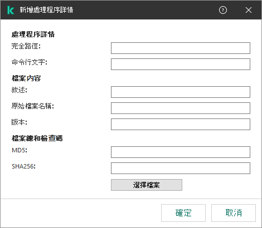The height and width of the screenshot is (228, 262).
Task: Click the SHA256 label
Action: tap(23, 166)
